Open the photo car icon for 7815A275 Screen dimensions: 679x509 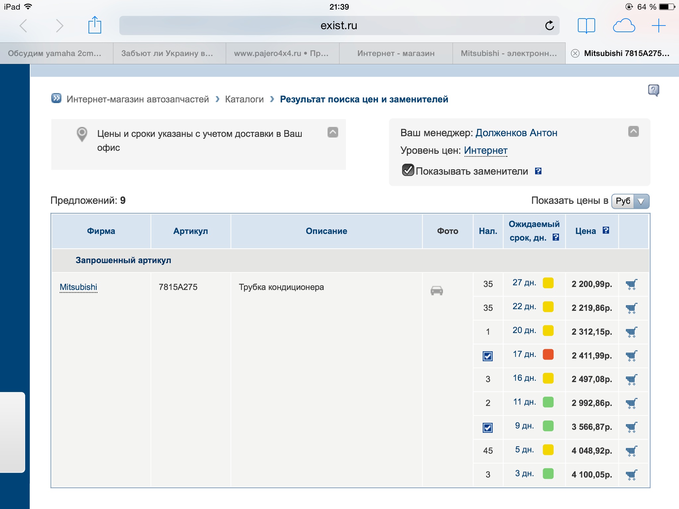[437, 290]
